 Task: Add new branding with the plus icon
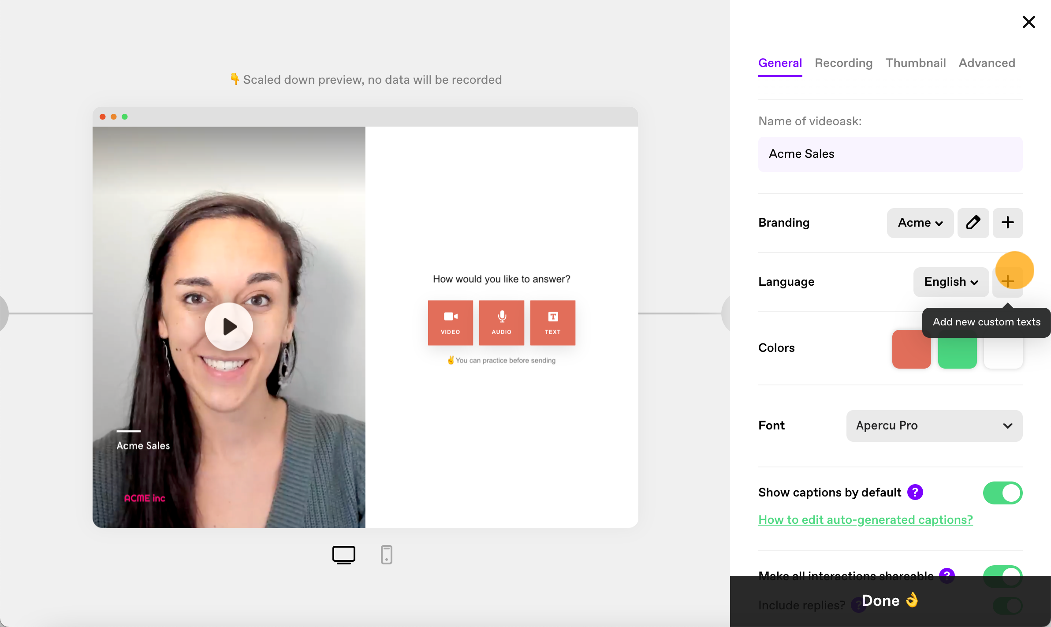coord(1007,223)
